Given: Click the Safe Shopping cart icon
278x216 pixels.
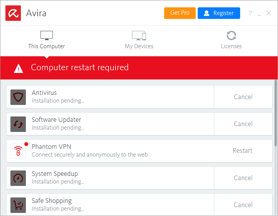Looking at the screenshot, I should click(18, 204).
